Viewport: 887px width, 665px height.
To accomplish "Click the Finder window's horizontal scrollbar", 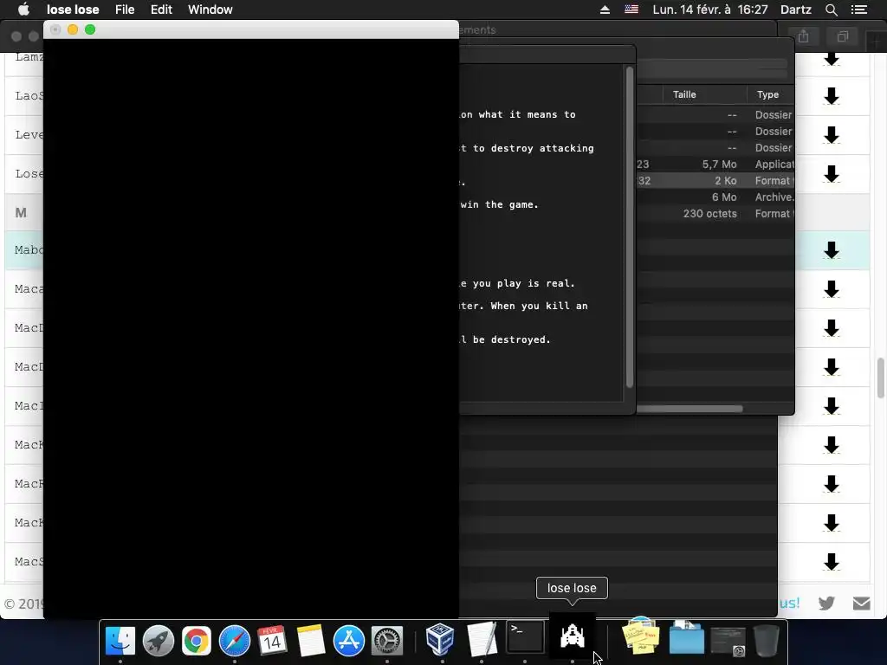I will (x=690, y=409).
